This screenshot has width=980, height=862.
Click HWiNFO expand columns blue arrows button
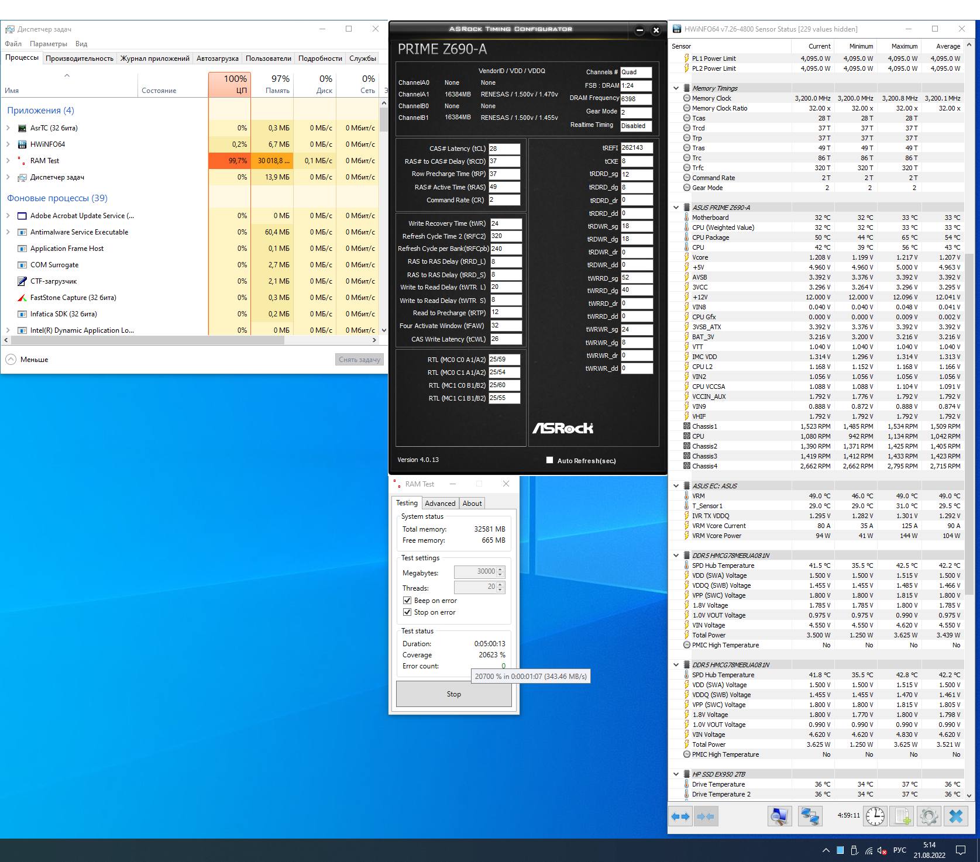(680, 816)
